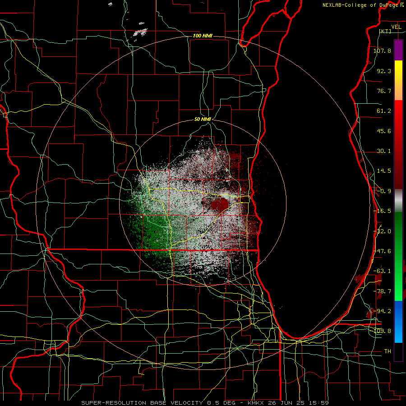406x406 pixels.
Task: Click the 50 NMI range ring label
Action: (x=203, y=120)
